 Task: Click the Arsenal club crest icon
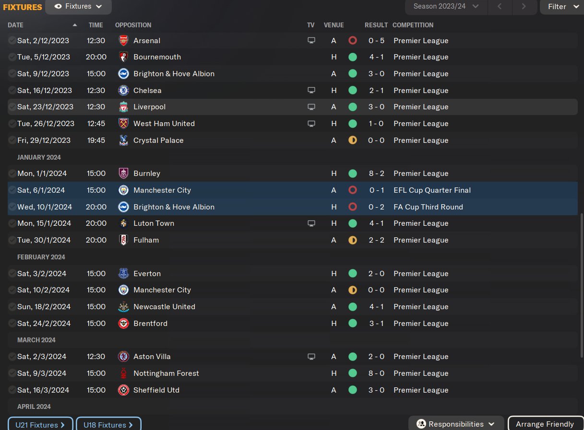tap(123, 41)
